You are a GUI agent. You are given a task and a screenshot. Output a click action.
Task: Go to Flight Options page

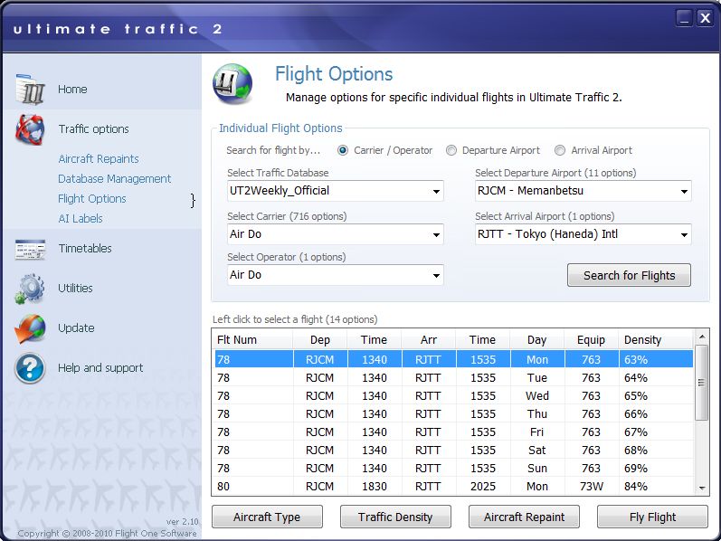point(92,199)
